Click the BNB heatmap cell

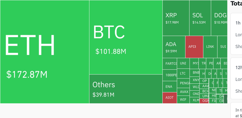point(196,72)
